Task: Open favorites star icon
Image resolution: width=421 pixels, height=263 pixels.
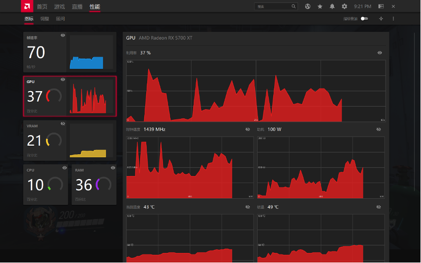Action: pos(320,7)
